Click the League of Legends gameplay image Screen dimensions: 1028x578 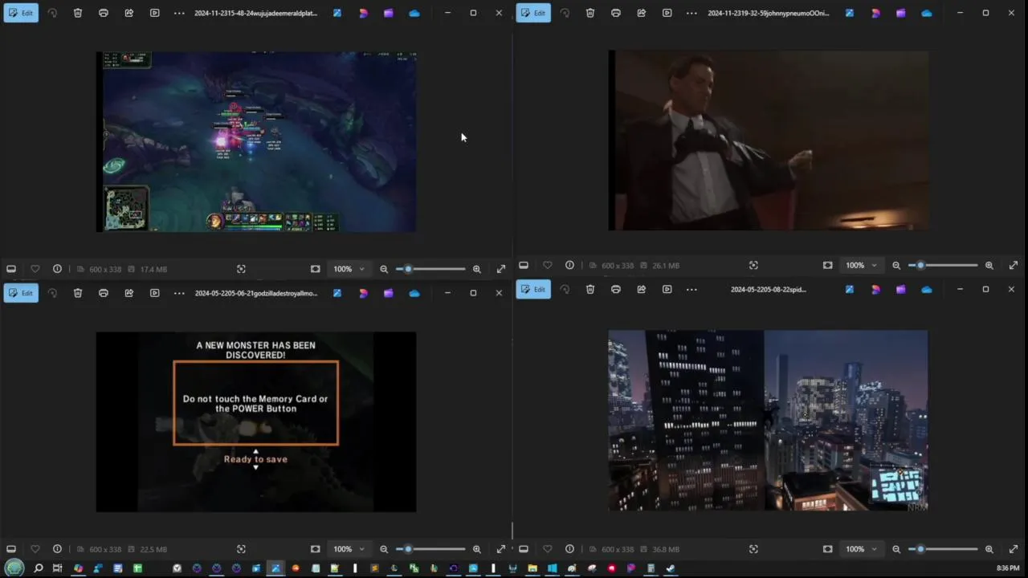pyautogui.click(x=256, y=142)
